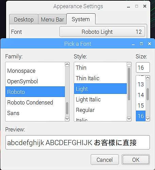Click the Family list scroll-up arrow
Image resolution: width=155 pixels, height=170 pixels.
pos(67,65)
